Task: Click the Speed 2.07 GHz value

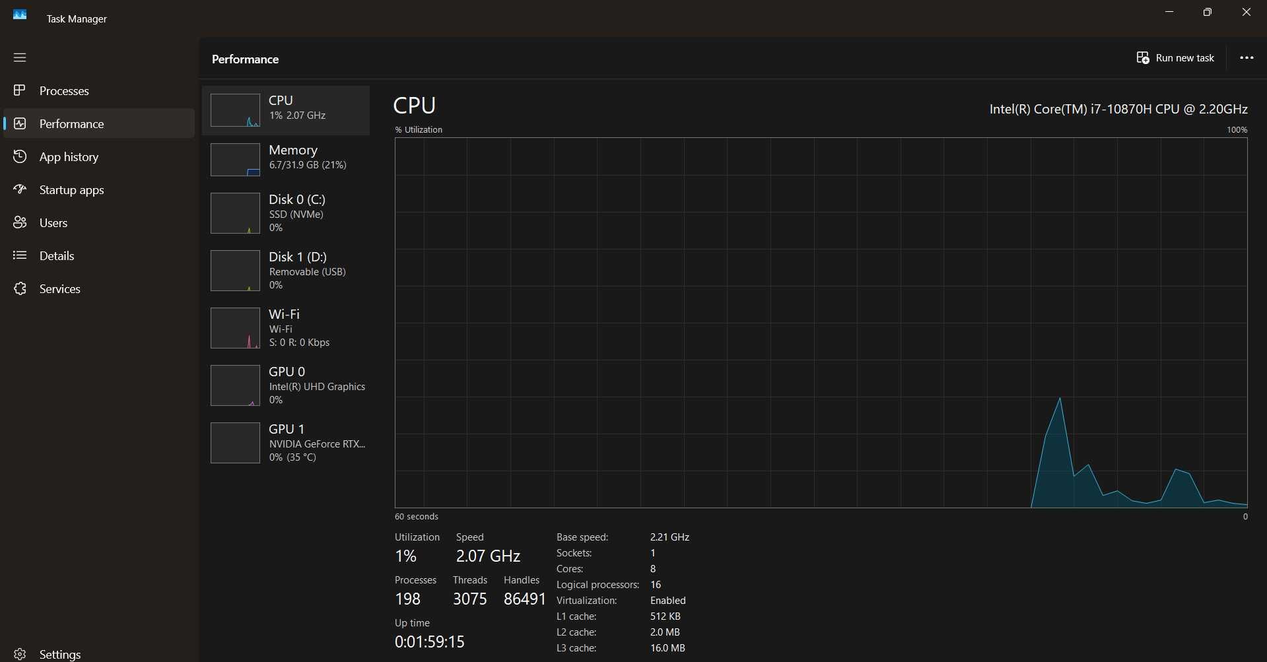Action: (x=489, y=556)
